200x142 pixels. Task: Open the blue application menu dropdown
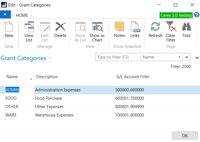(x=5, y=15)
